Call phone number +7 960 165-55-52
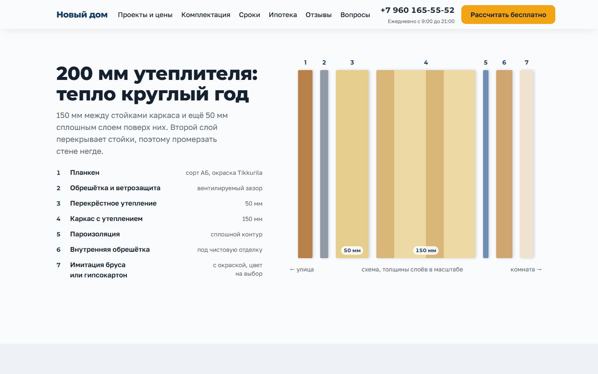The image size is (598, 374). tap(417, 10)
